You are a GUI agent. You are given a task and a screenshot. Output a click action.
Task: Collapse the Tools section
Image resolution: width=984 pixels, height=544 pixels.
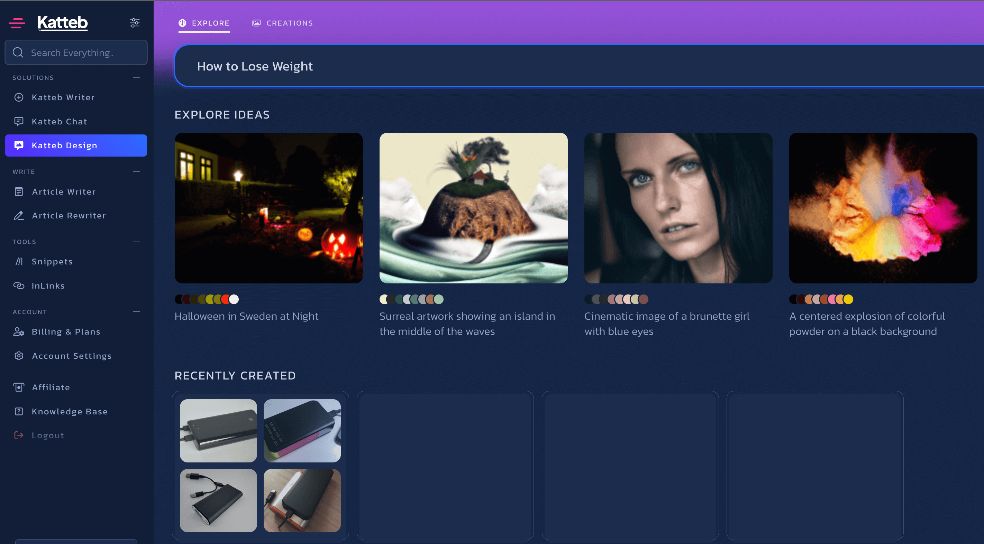136,242
